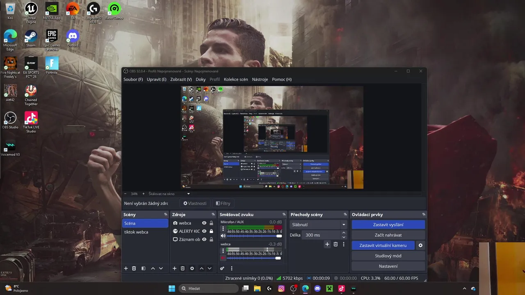Launch Fortnite desktop shortcut
Screen dimensions: 525x295
click(52, 66)
